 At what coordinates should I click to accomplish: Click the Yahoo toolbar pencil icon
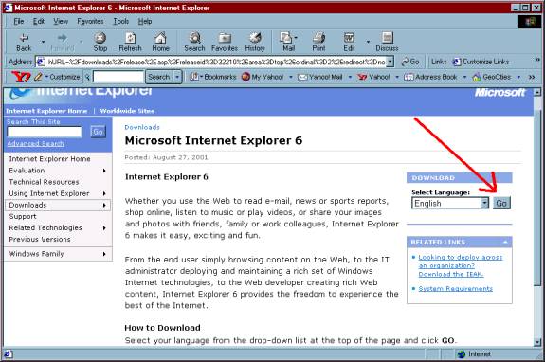pos(38,77)
